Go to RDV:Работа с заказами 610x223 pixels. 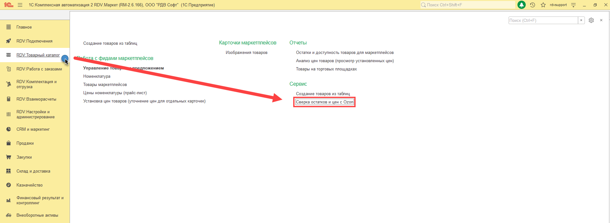[39, 69]
